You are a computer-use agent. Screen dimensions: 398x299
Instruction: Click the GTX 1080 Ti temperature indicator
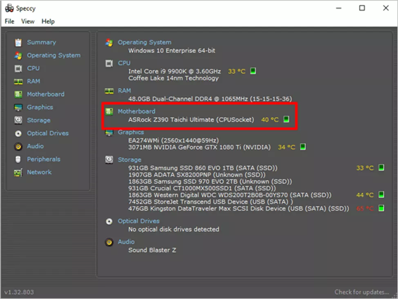tap(302, 147)
